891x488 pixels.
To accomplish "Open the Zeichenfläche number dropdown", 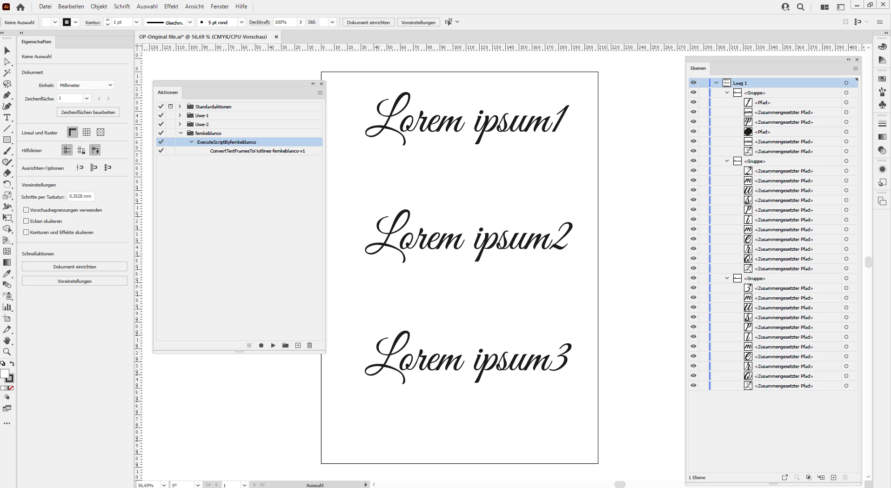I will click(x=87, y=98).
